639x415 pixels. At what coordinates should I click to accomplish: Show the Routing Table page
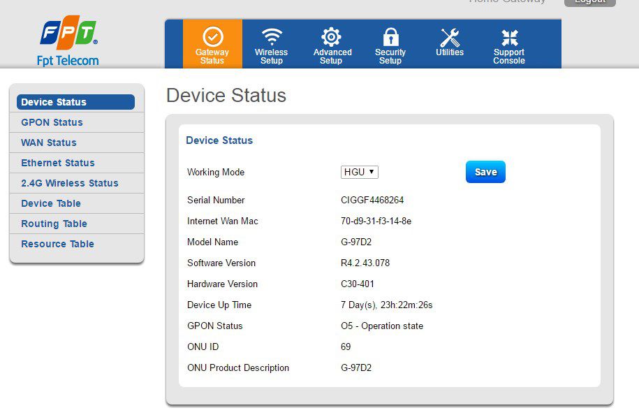pos(54,224)
